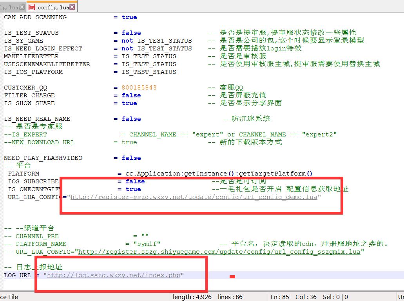Image resolution: width=404 pixels, height=301 pixels.
Task: Open the commented shiyuegame.com url_config_sszgmix.lua link
Action: 219,252
